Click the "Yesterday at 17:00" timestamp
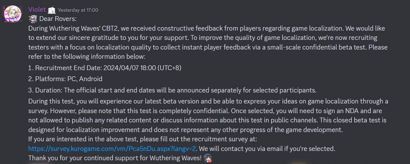This screenshot has height=164, width=410. click(78, 10)
